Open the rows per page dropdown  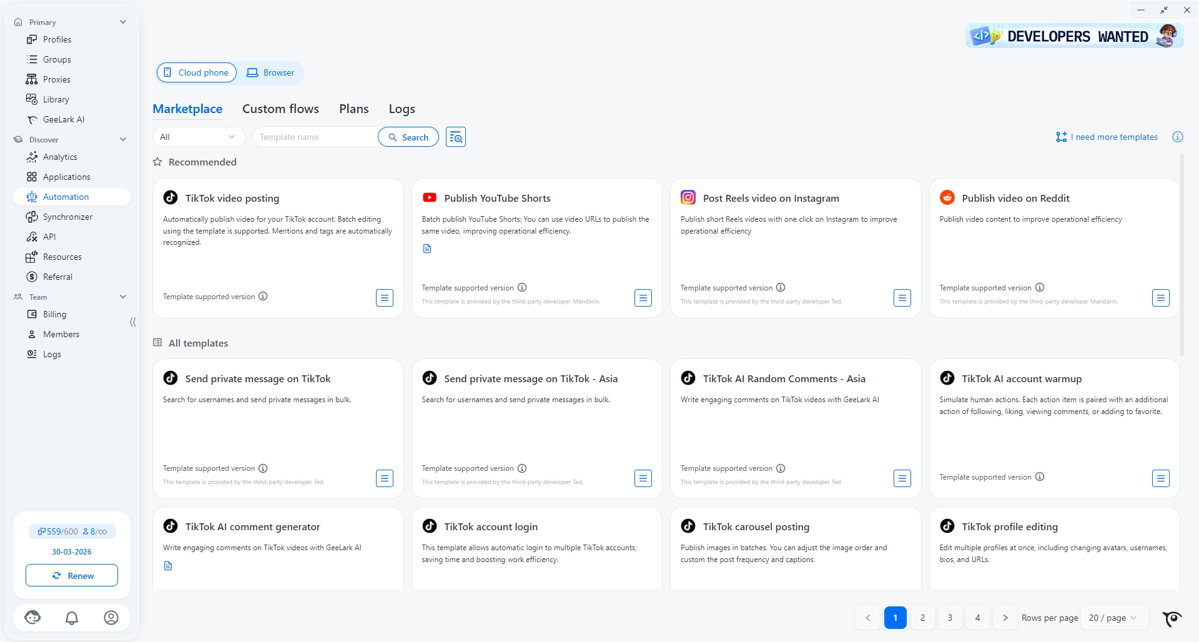click(1113, 618)
